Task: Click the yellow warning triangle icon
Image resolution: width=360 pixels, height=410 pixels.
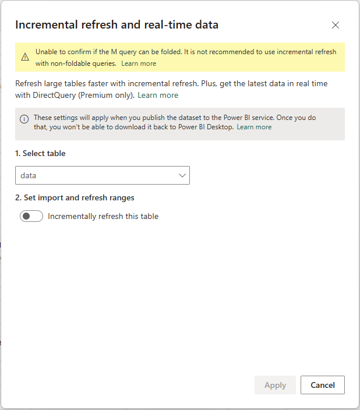Action: [x=25, y=57]
